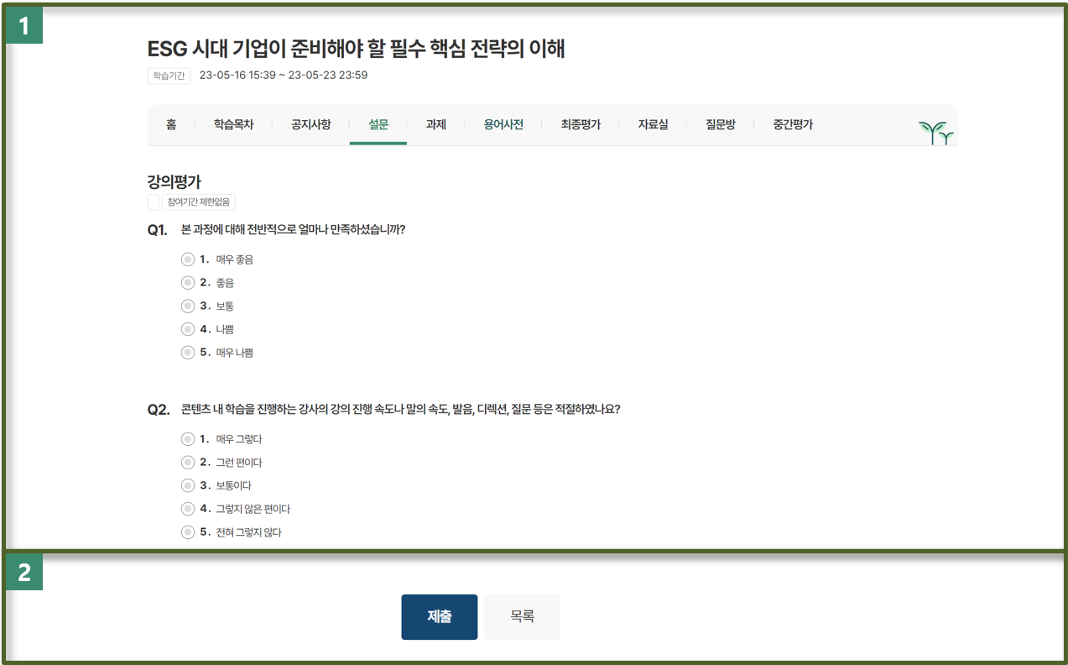Click the 목록 list button
Image resolution: width=1068 pixels, height=665 pixels.
[x=522, y=617]
